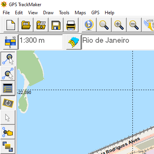Select the rotate map tool
Viewport: 154px width, 154px height.
(8, 103)
